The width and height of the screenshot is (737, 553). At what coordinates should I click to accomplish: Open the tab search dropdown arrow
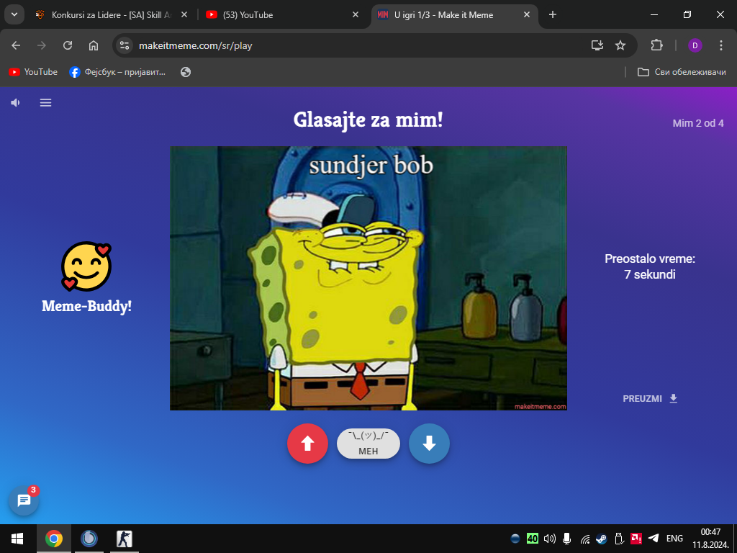pos(14,14)
